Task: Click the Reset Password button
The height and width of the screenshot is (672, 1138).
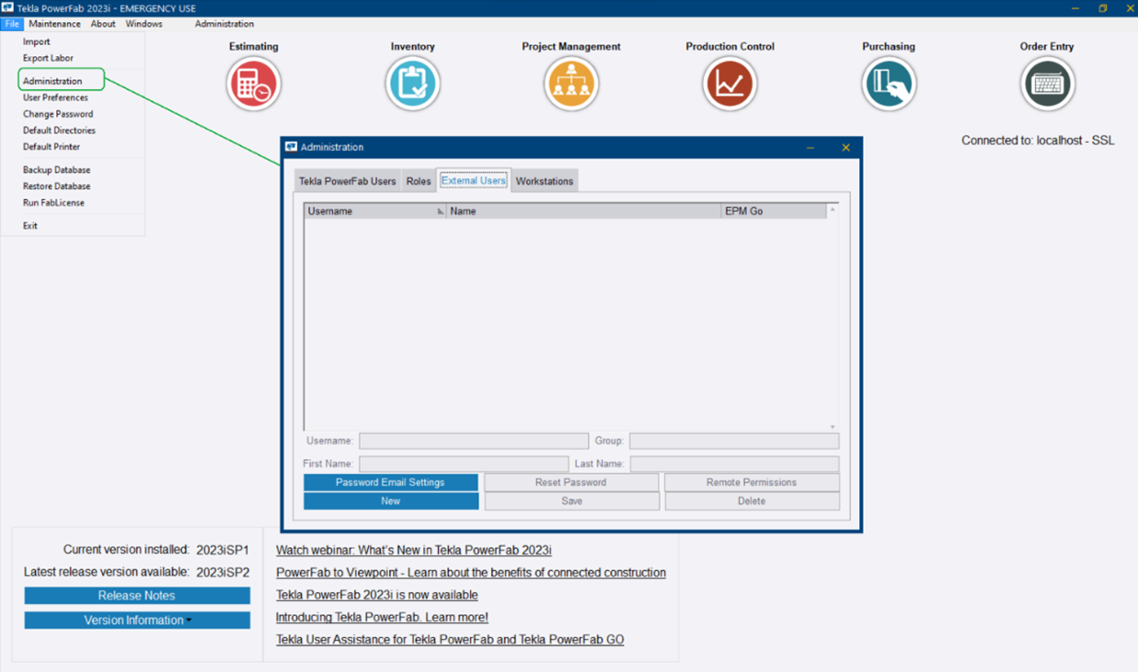Action: [x=571, y=482]
